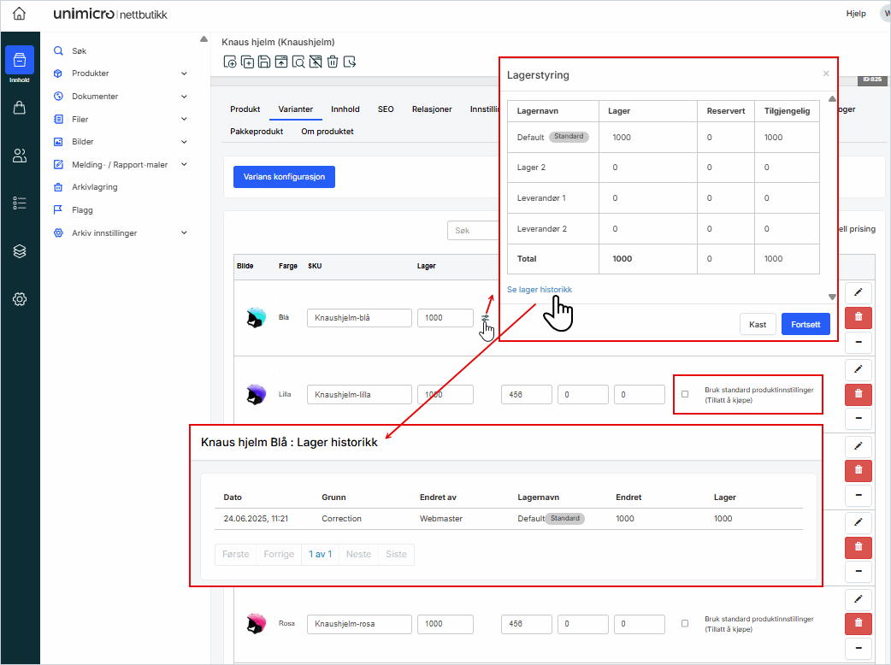Click red delete button for Lilla variant

[x=858, y=394]
